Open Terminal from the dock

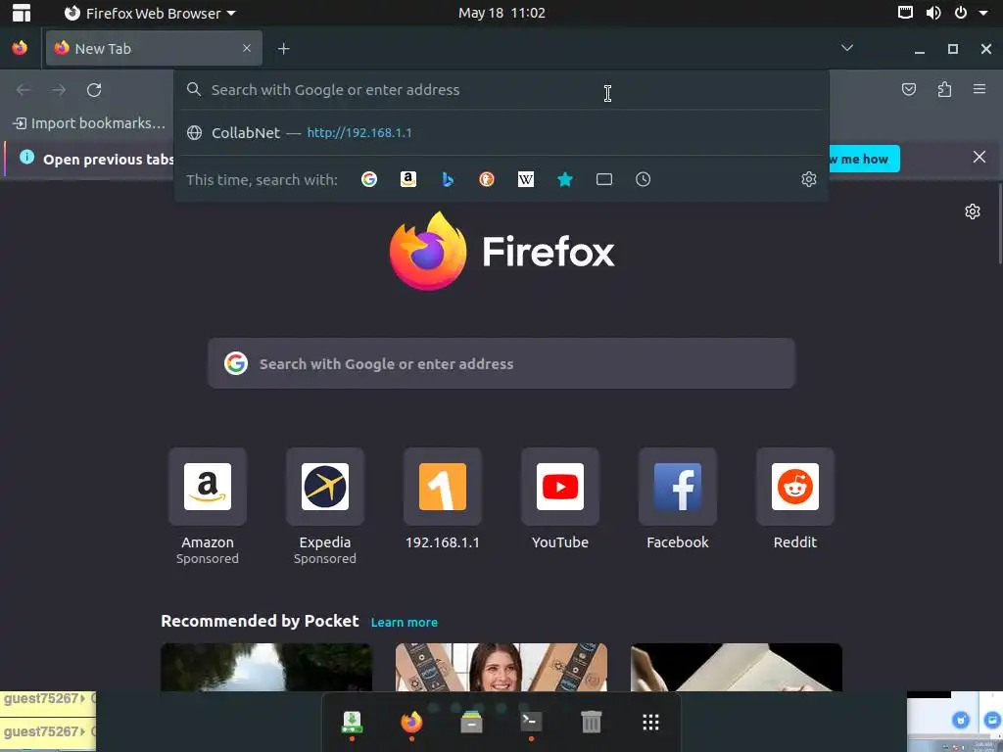pos(531,723)
